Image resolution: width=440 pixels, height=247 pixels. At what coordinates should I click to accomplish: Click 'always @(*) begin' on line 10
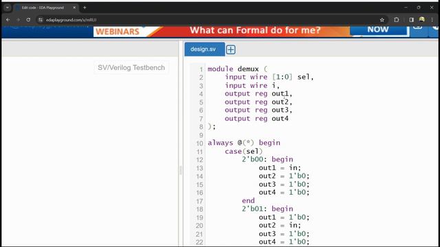[244, 143]
